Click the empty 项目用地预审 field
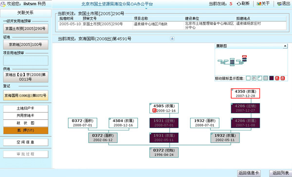The height and width of the screenshot is (177, 292). [x=26, y=61]
